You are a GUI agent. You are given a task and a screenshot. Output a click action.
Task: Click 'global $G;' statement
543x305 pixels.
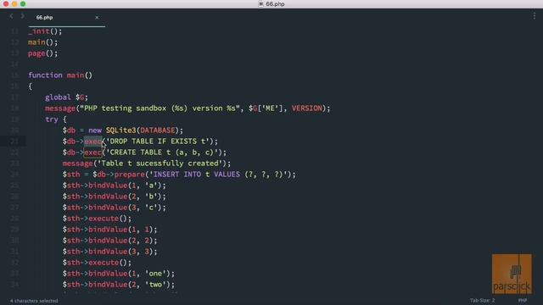(66, 97)
